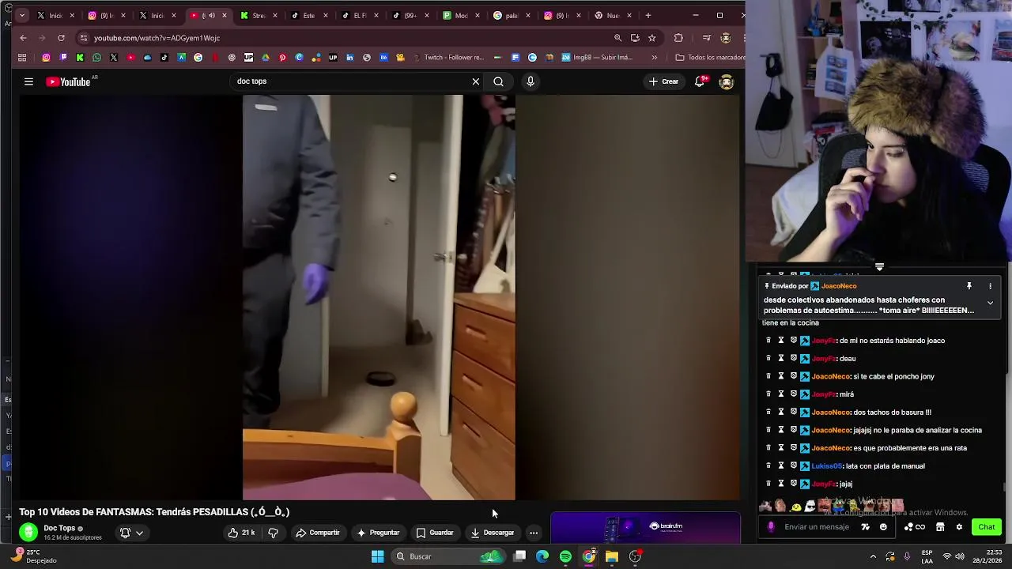Go back in browser navigation

click(x=23, y=38)
